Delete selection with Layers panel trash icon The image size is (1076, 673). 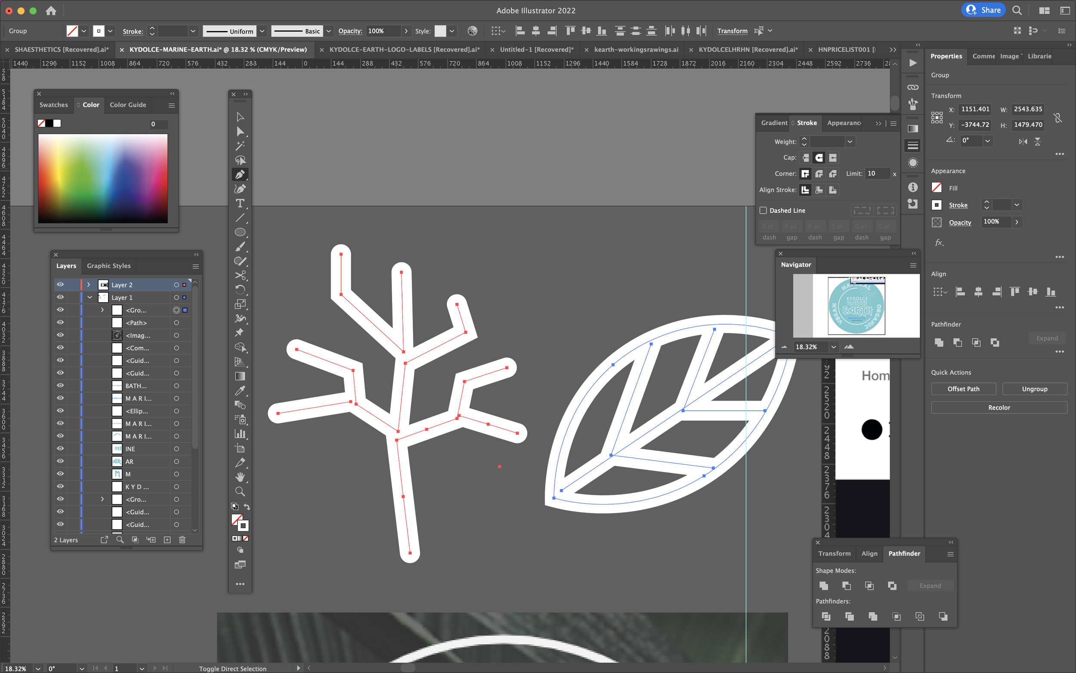click(x=182, y=540)
